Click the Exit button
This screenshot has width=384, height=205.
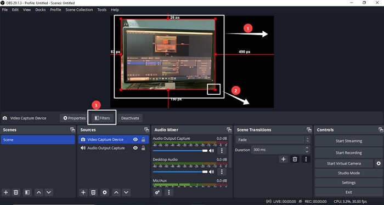tap(349, 192)
